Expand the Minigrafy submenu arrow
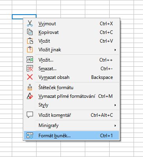 click(115, 125)
